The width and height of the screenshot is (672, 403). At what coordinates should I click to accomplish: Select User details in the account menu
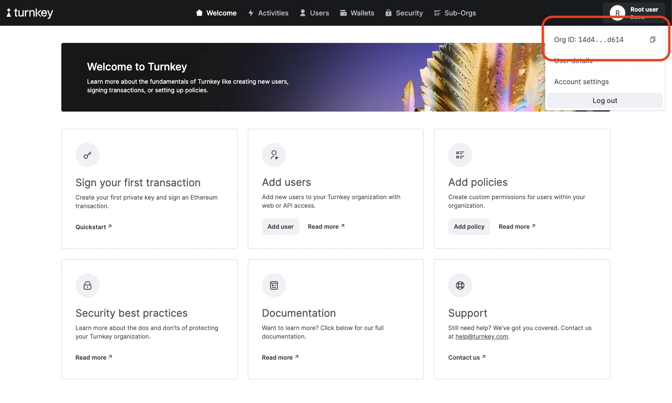pyautogui.click(x=573, y=61)
